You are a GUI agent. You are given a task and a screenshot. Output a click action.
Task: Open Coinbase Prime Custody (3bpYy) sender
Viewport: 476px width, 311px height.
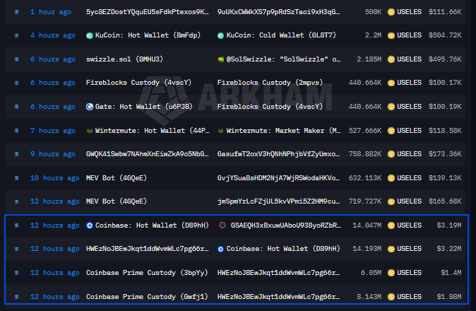[147, 273]
